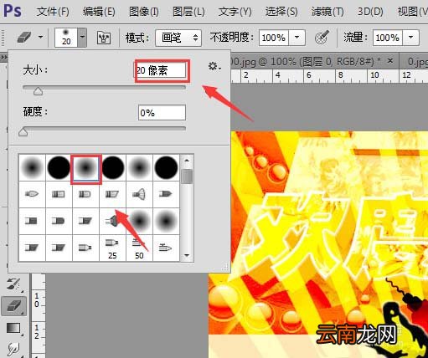The width and height of the screenshot is (428, 358).
Task: Select the last bristle brush in second row
Action: (166, 194)
